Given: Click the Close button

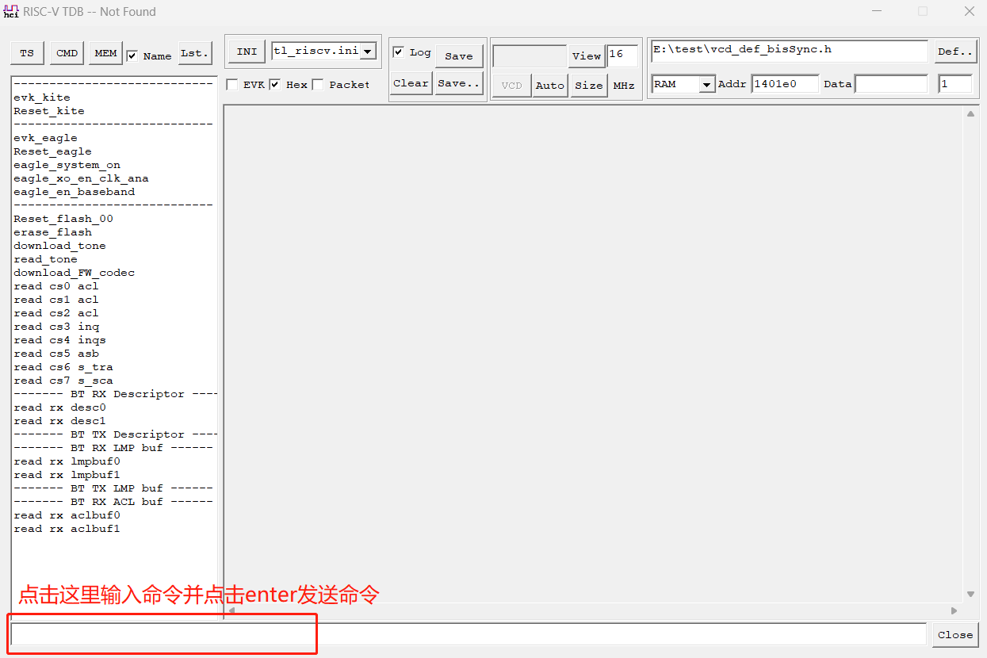Looking at the screenshot, I should point(954,634).
